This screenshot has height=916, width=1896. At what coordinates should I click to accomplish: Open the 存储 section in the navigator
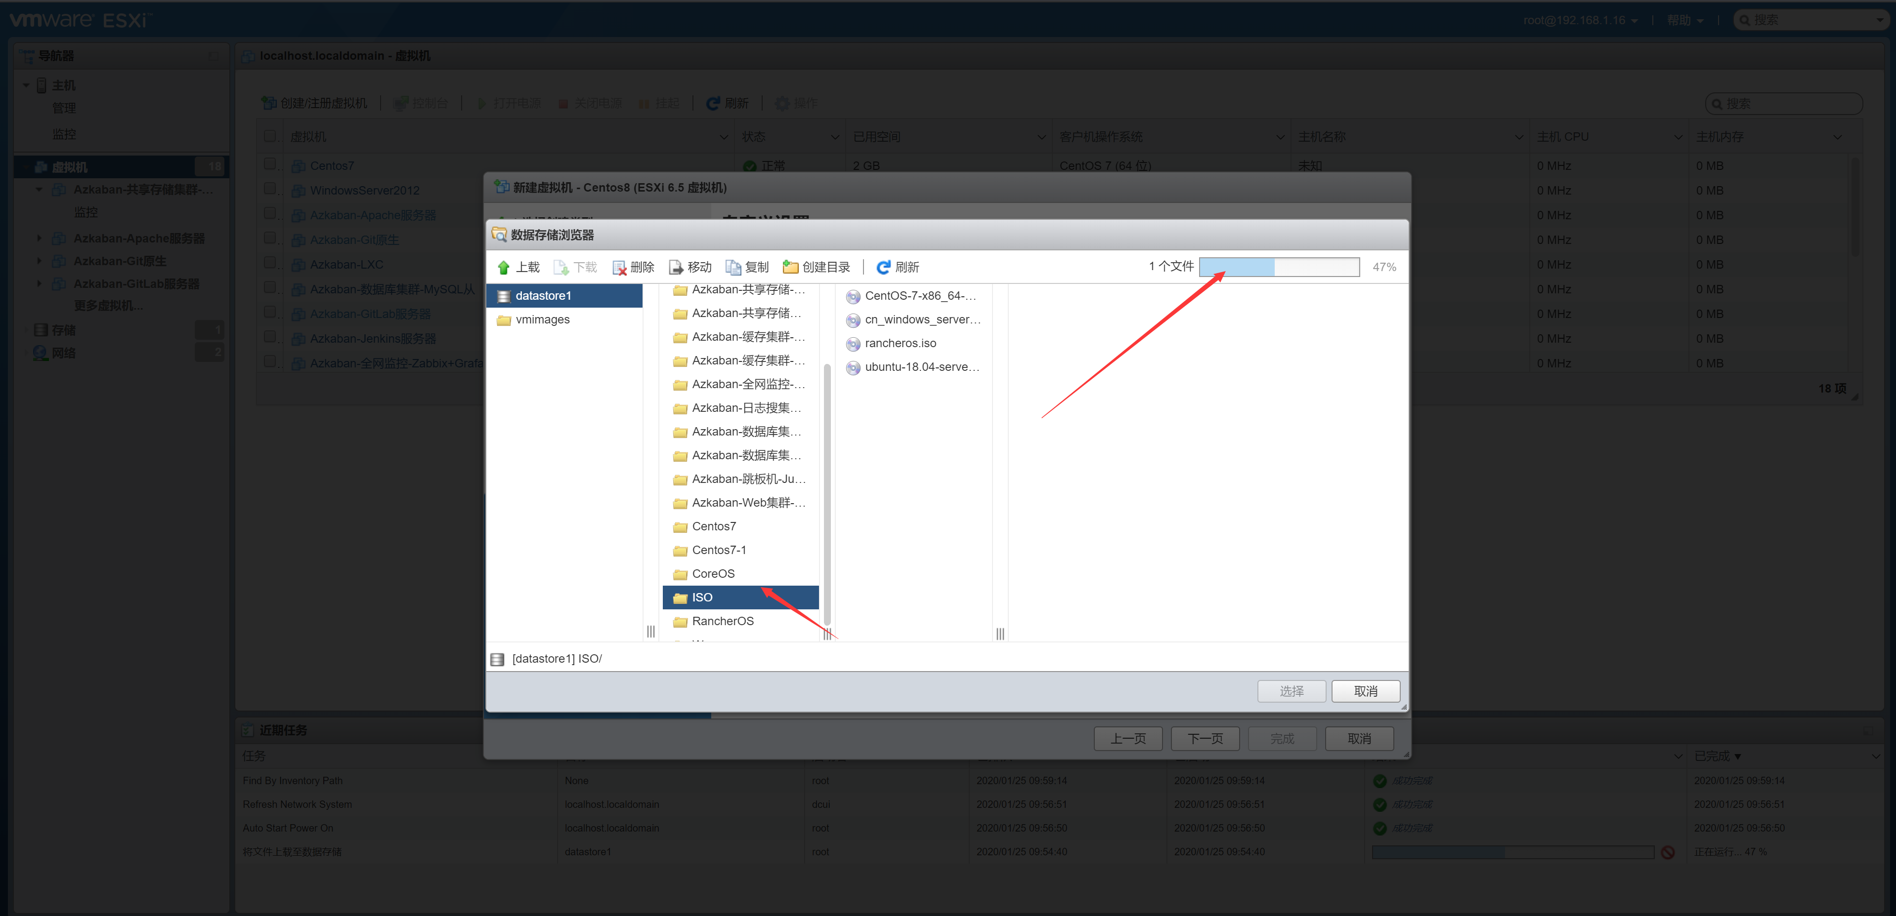click(63, 329)
